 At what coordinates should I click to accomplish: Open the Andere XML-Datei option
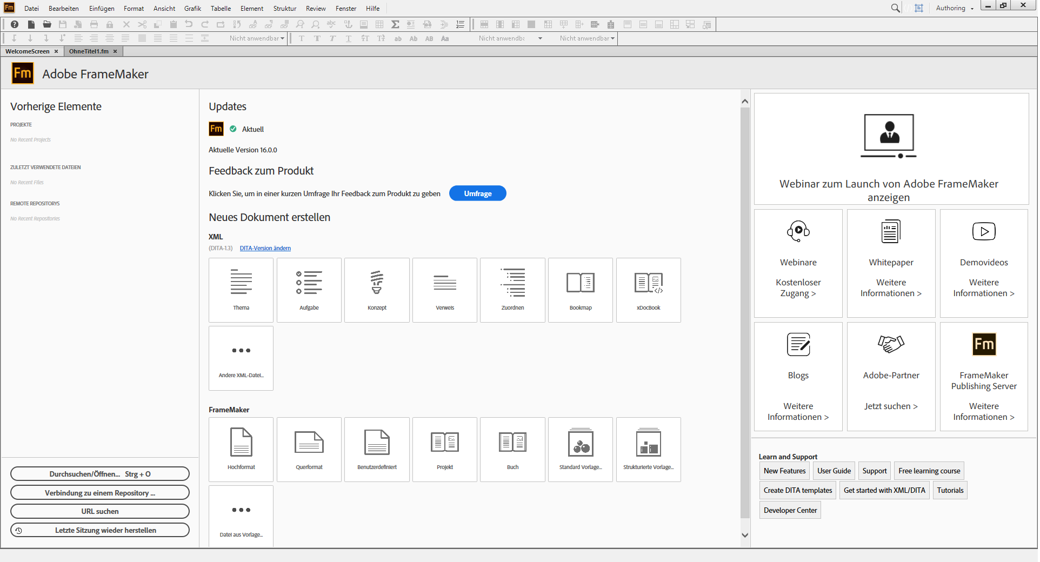(x=241, y=358)
